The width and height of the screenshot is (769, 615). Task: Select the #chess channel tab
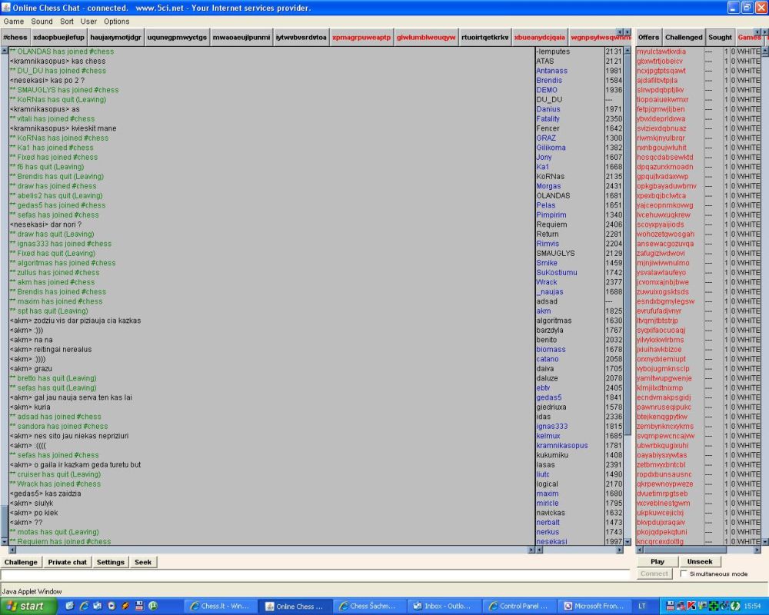pos(15,37)
